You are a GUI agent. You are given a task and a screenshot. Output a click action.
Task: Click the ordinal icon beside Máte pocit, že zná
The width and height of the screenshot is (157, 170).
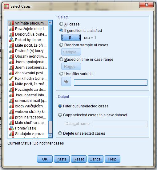11,84
